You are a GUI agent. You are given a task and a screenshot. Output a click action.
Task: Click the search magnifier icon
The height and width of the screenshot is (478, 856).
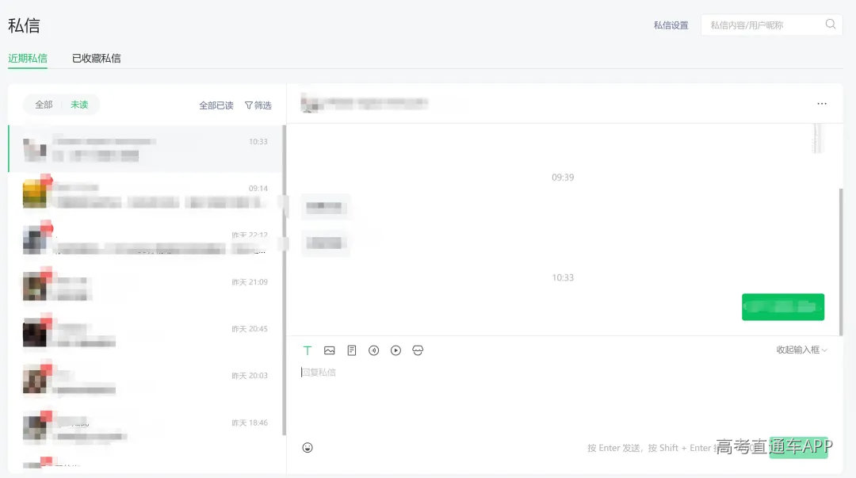(831, 24)
